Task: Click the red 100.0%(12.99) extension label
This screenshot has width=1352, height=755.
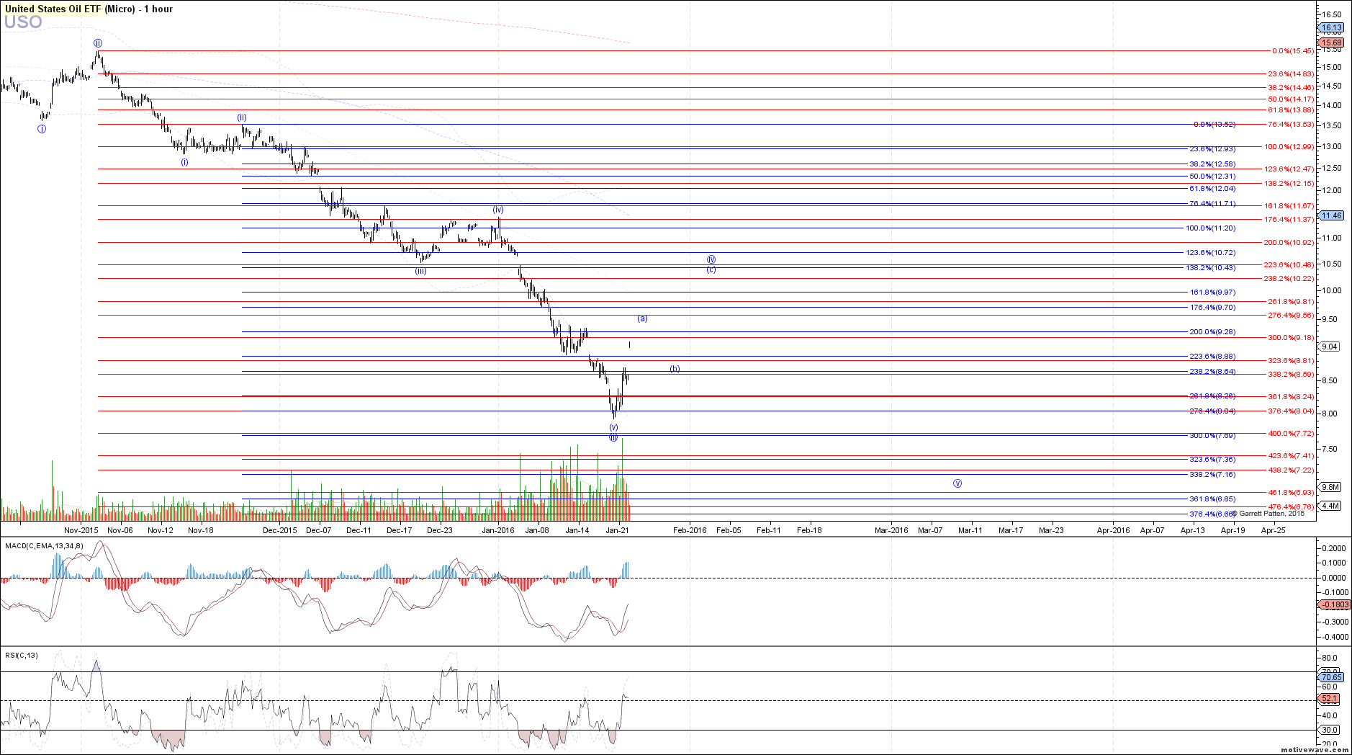Action: click(1289, 147)
